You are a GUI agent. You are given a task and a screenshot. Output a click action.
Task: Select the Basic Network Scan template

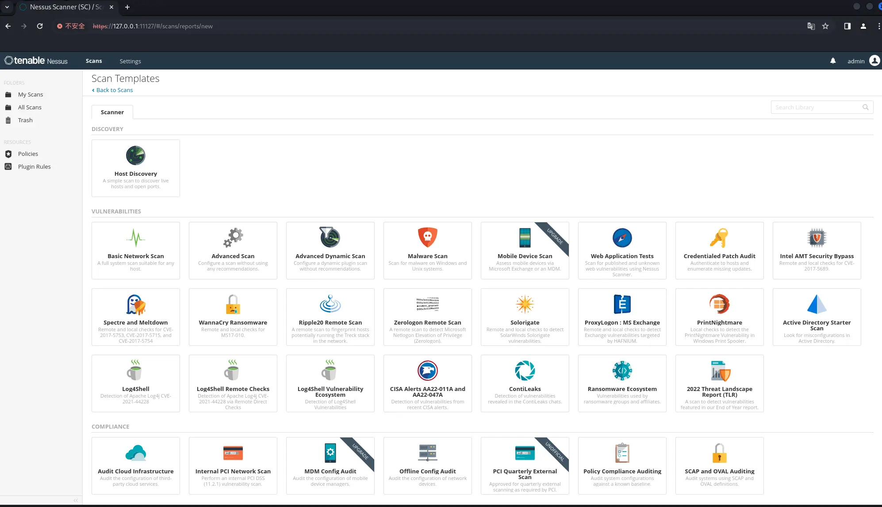point(136,250)
